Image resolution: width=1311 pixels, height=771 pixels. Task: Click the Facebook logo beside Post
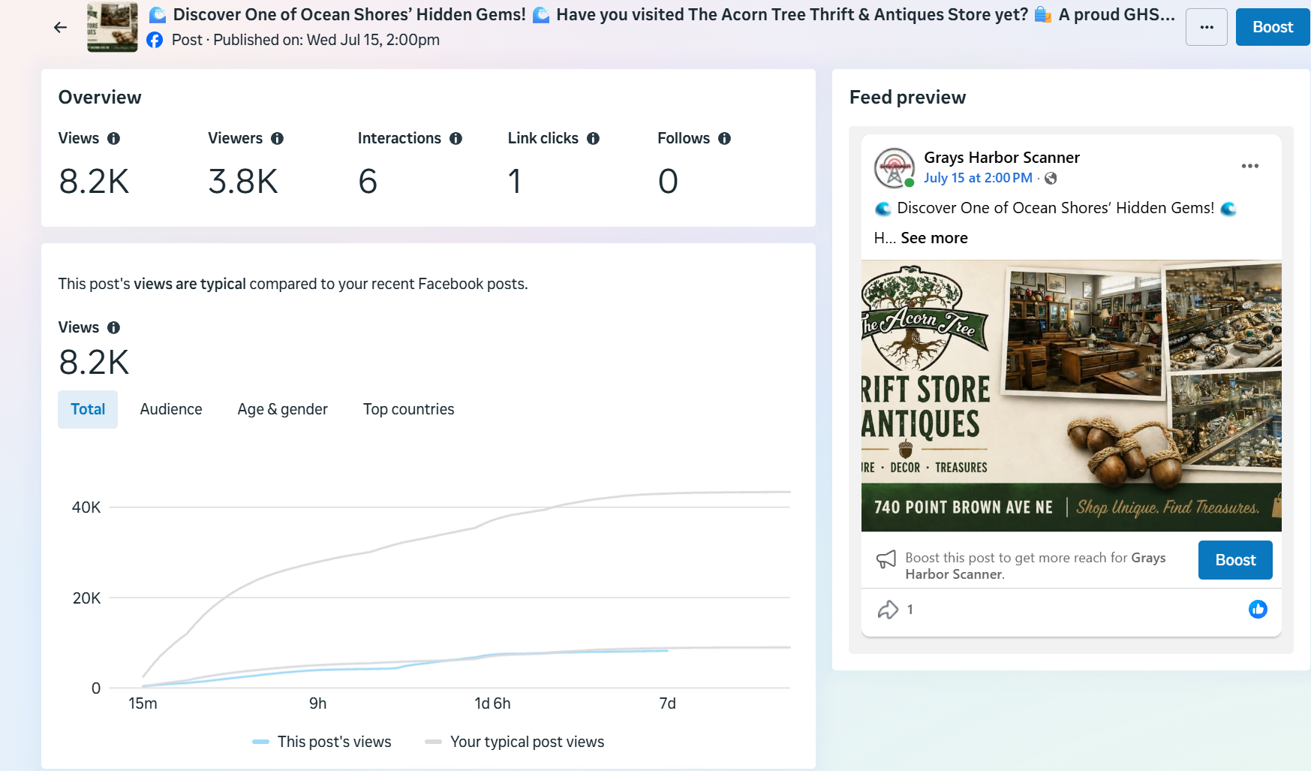click(x=155, y=40)
